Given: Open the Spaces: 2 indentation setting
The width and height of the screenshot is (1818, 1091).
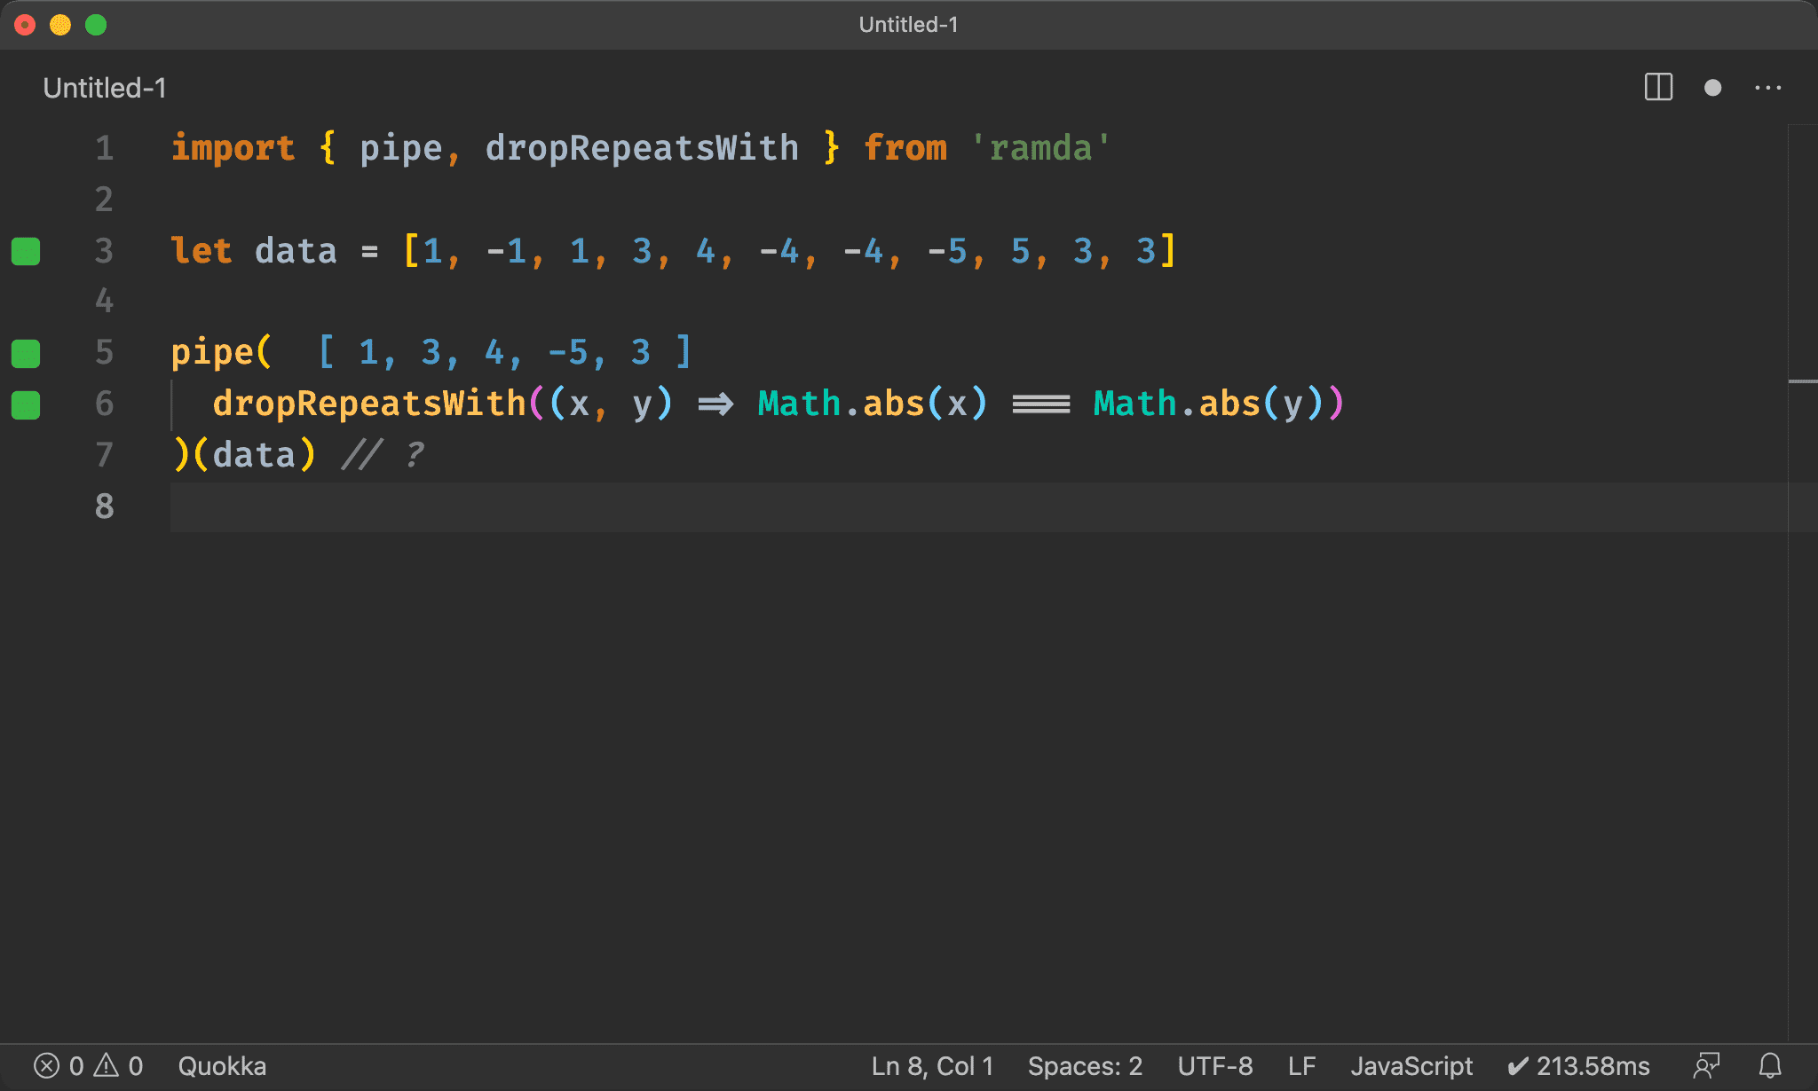Looking at the screenshot, I should tap(1085, 1065).
